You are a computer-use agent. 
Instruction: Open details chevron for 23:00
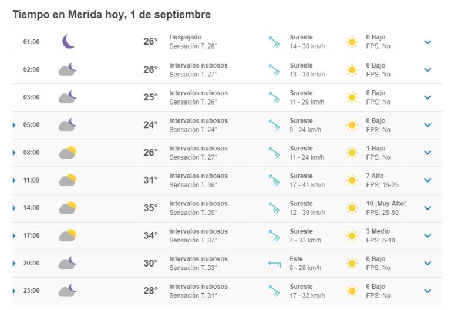tap(428, 291)
